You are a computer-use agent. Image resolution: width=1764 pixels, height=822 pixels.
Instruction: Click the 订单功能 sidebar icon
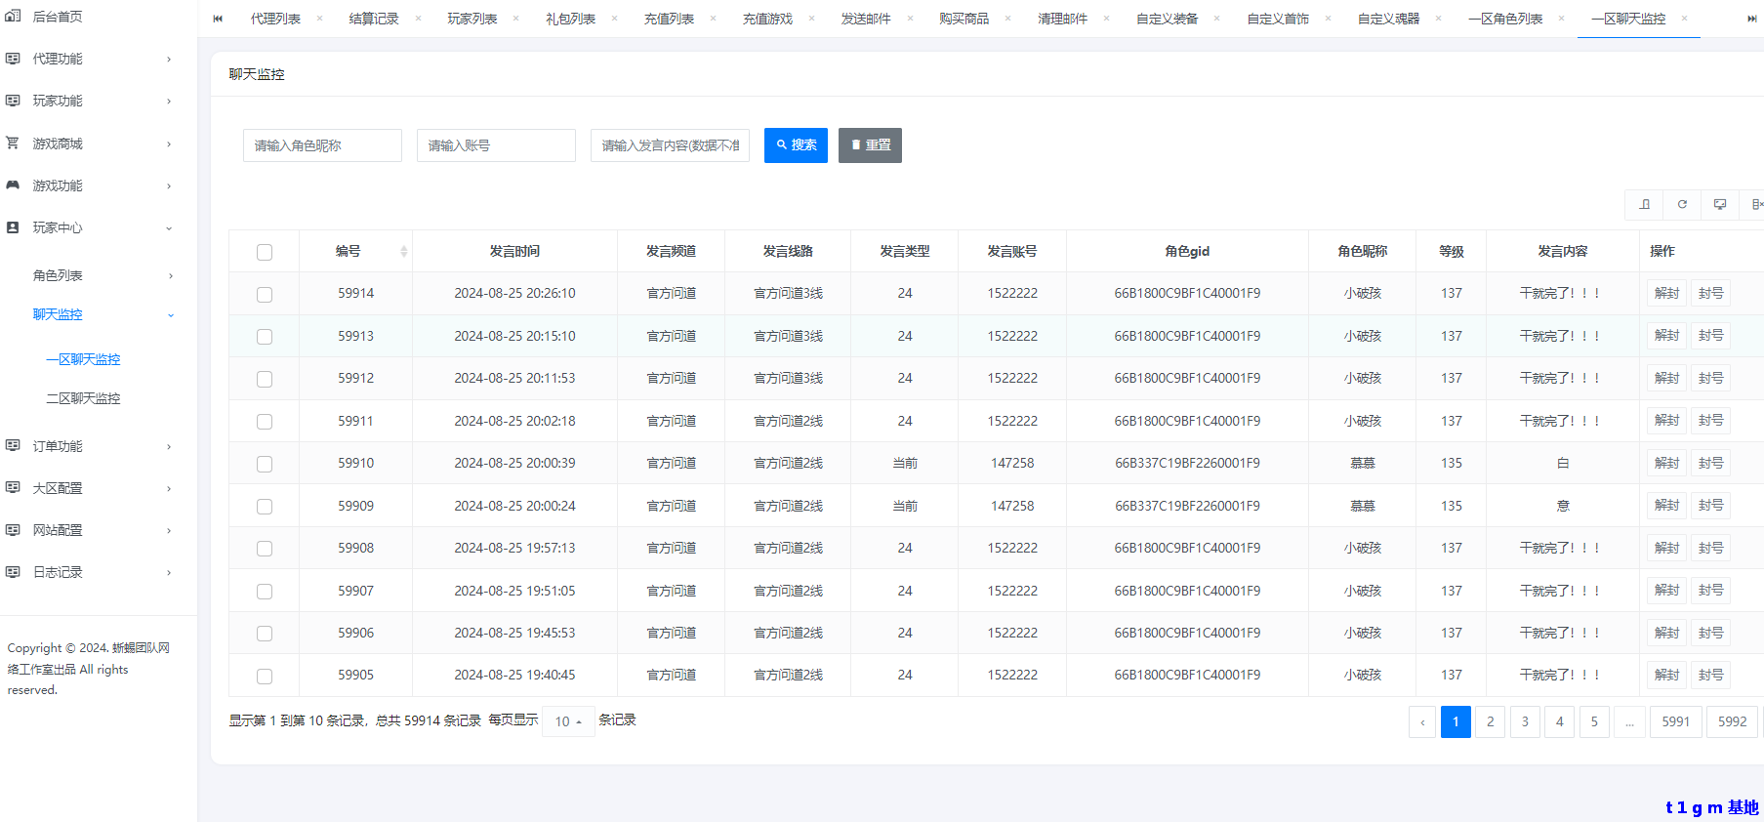coord(13,446)
